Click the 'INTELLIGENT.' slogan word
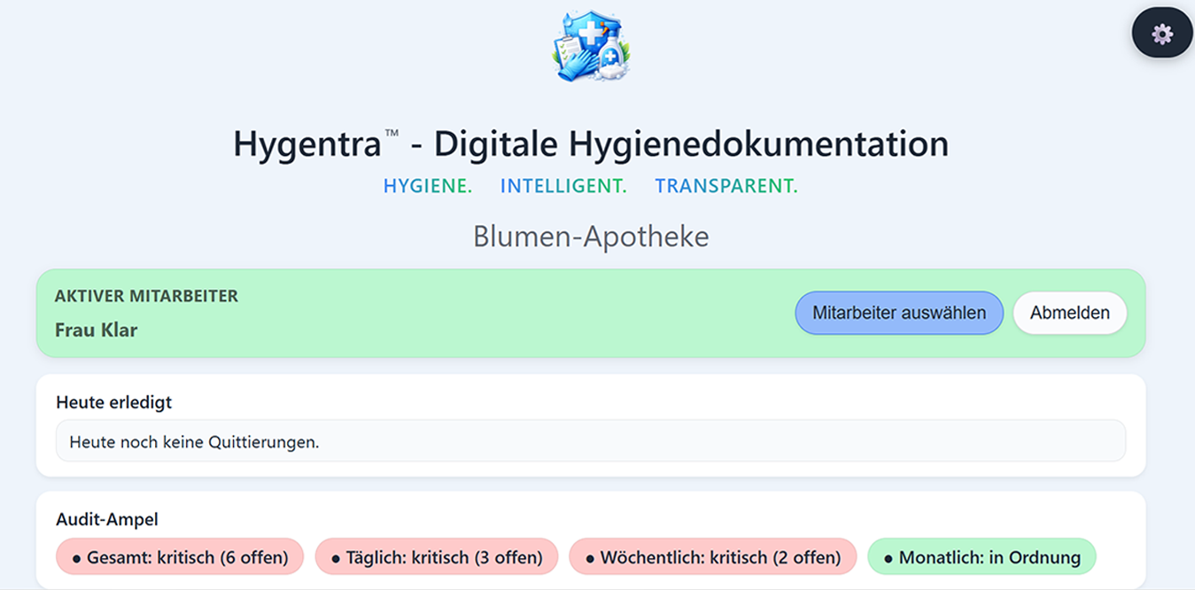Viewport: 1195px width, 590px height. (563, 186)
